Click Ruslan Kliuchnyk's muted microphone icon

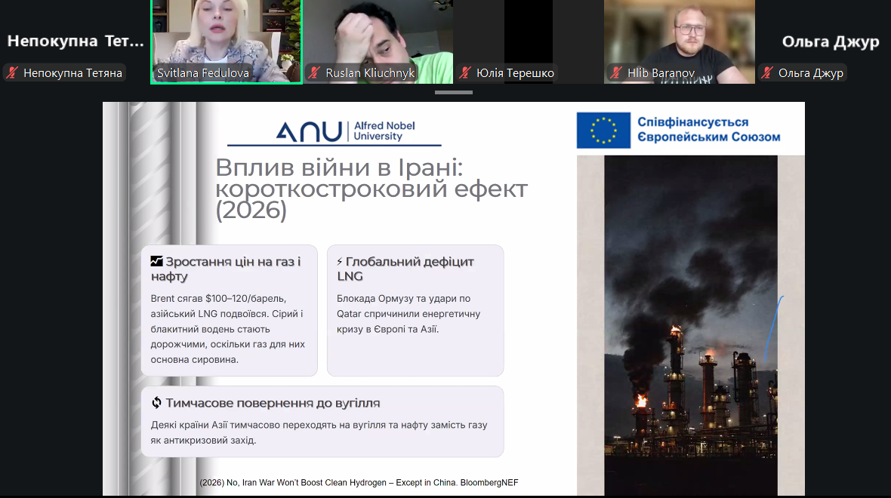[314, 73]
